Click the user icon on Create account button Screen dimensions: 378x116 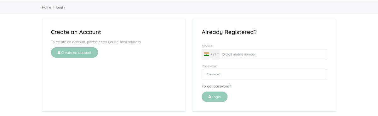coord(59,53)
